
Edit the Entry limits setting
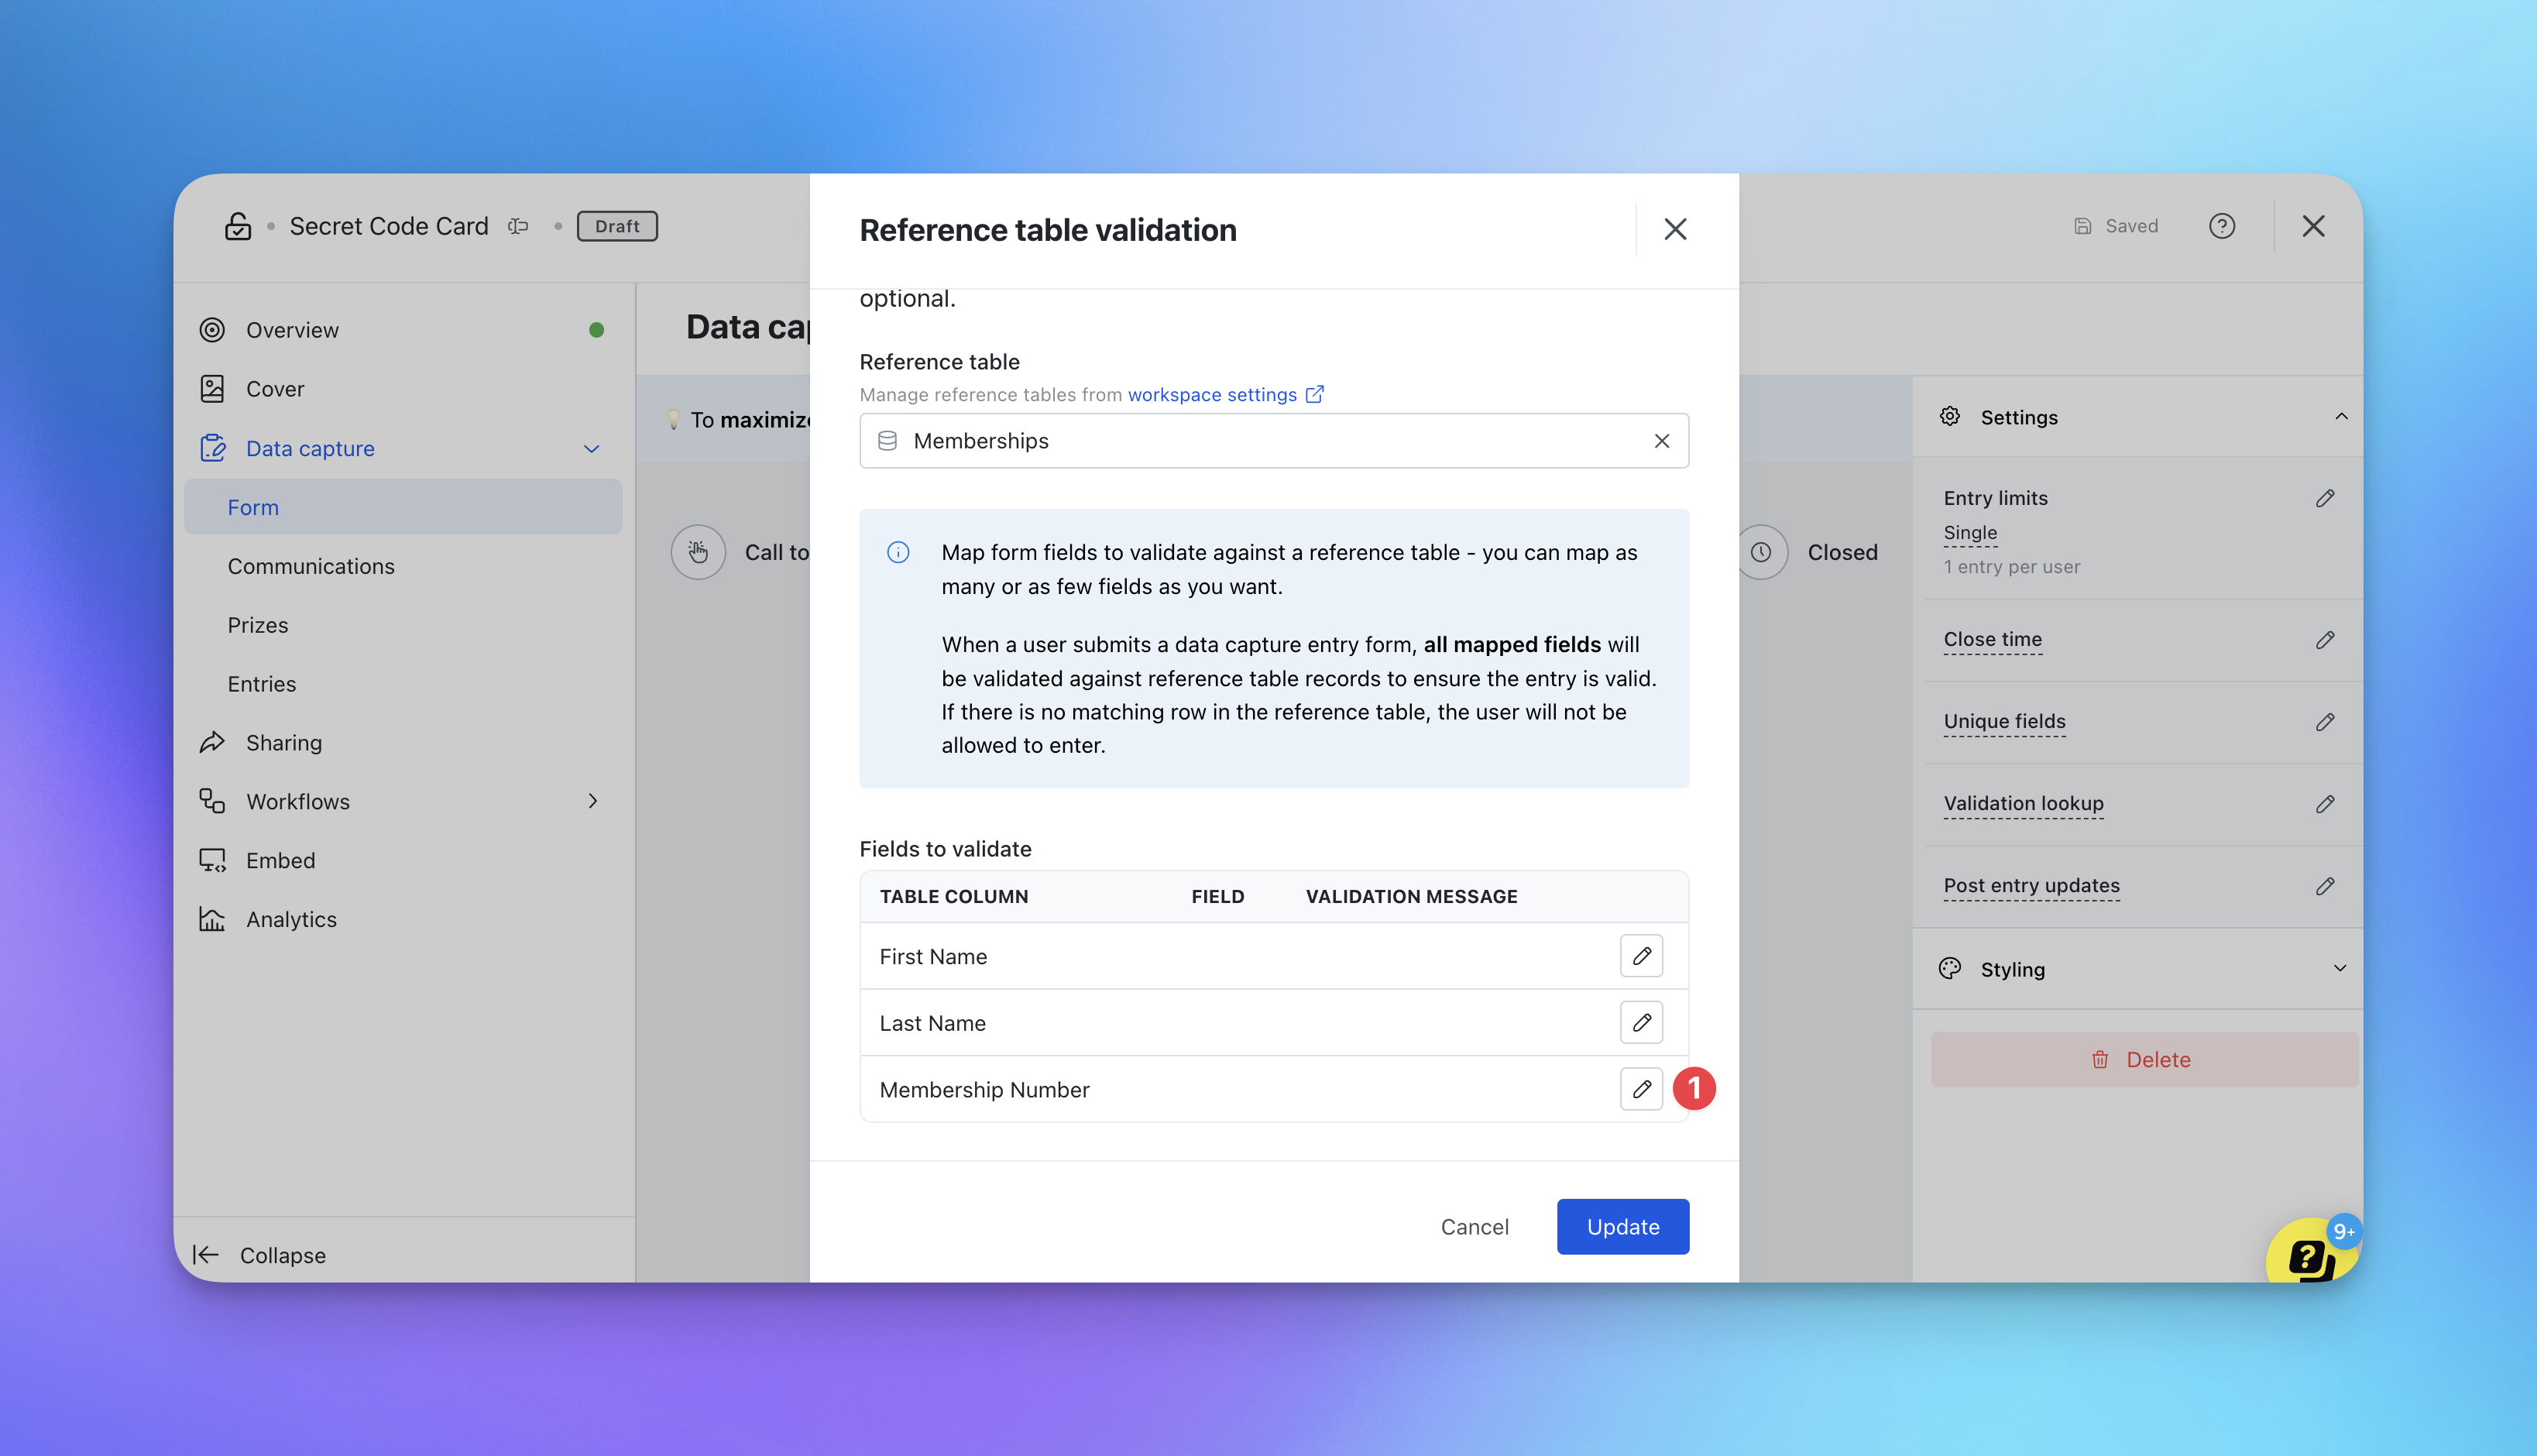click(x=2324, y=498)
